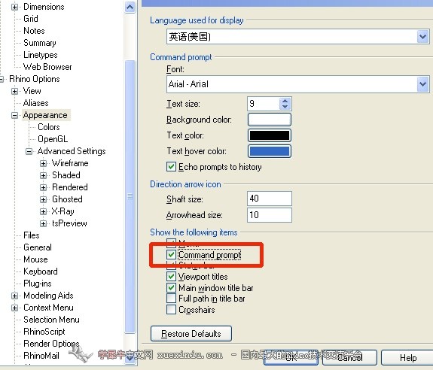Viewport: 433px width, 370px height.
Task: Click the options tree scrollbar thumb
Action: (130, 196)
